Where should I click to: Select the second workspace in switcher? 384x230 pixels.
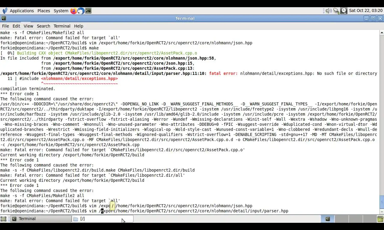click(x=341, y=219)
